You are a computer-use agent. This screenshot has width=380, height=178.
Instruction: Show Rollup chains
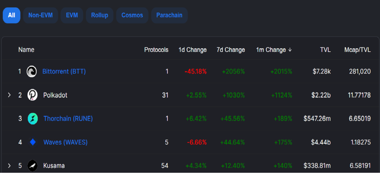pyautogui.click(x=100, y=15)
